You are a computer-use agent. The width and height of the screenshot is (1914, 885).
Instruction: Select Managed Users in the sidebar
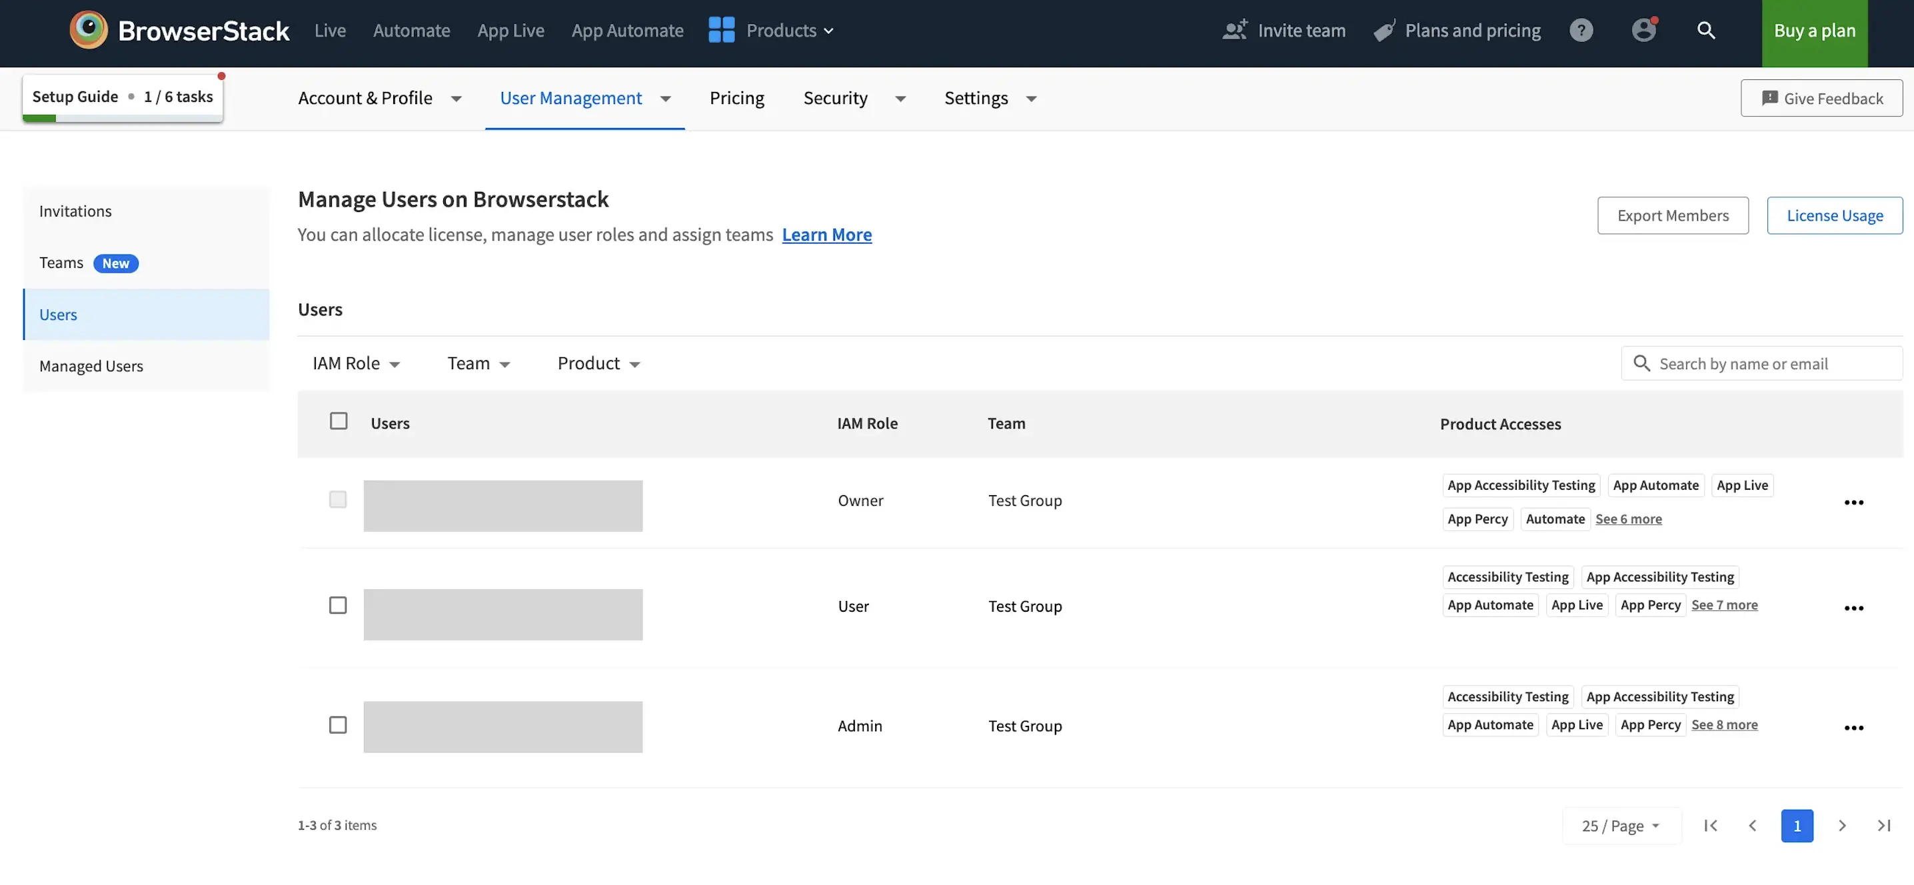coord(147,366)
